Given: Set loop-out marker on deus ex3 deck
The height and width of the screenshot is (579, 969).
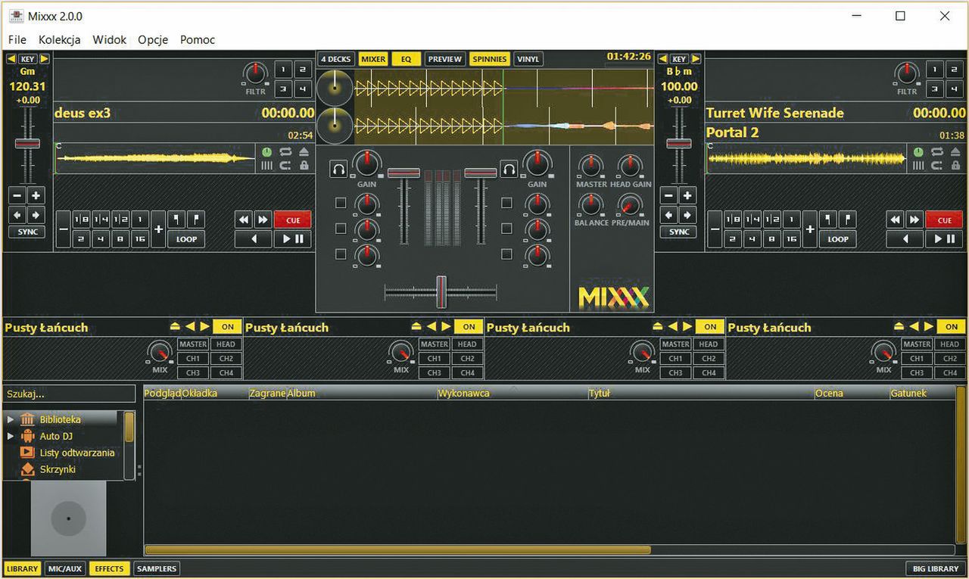Looking at the screenshot, I should (x=195, y=219).
